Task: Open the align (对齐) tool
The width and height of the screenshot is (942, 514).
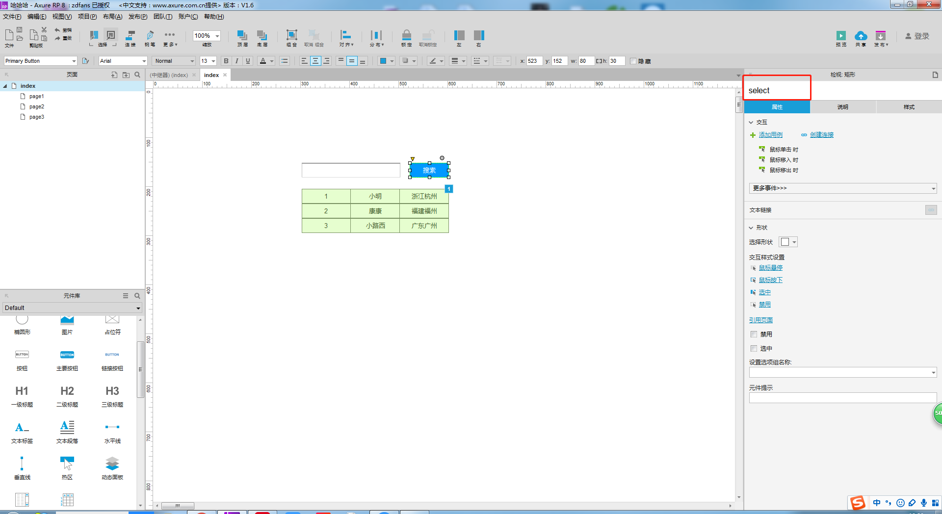Action: (346, 35)
